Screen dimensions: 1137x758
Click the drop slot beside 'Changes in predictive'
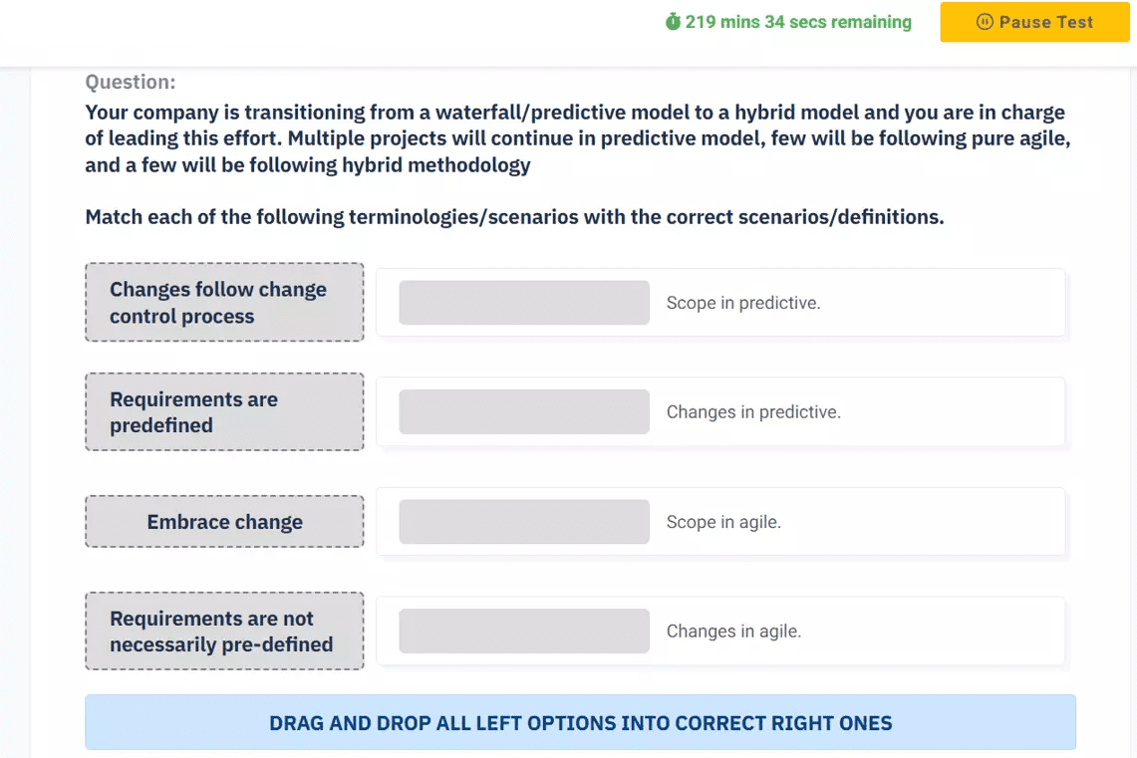(x=523, y=411)
